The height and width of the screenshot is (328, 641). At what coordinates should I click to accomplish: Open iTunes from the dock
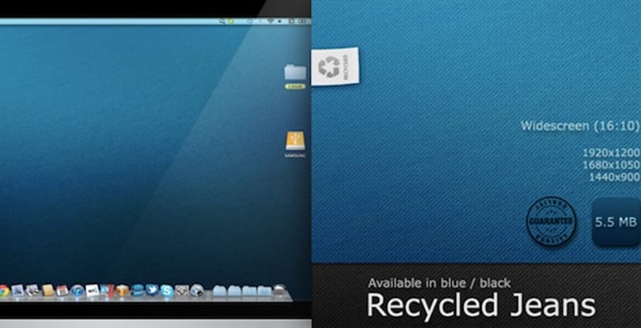[78, 291]
